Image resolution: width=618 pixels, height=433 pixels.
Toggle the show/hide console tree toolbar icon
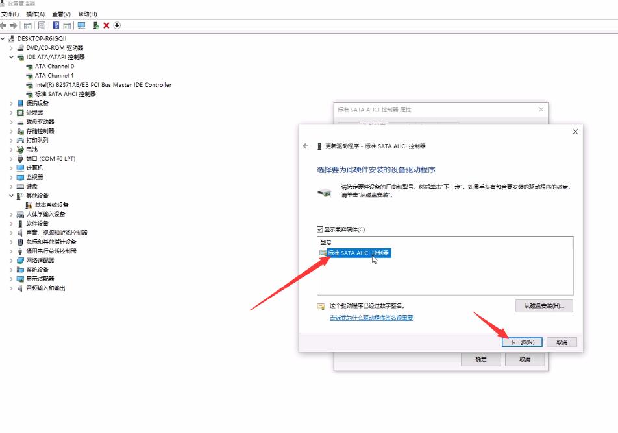point(27,25)
